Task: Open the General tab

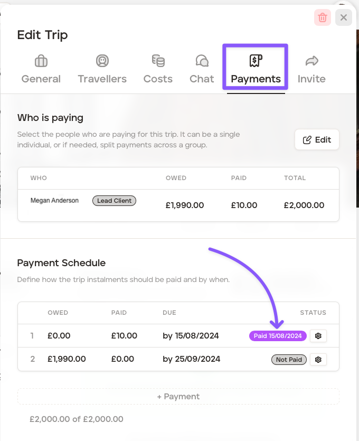Action: 41,79
